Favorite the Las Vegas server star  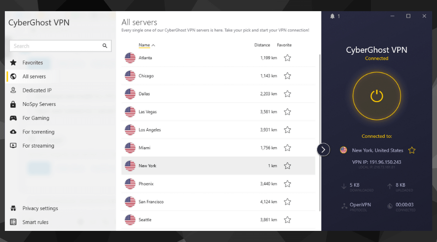pyautogui.click(x=287, y=112)
